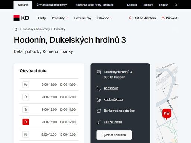This screenshot has width=191, height=143.
Task: Open Pobočky a bankomaty breadcrumb
Action: [36, 29]
